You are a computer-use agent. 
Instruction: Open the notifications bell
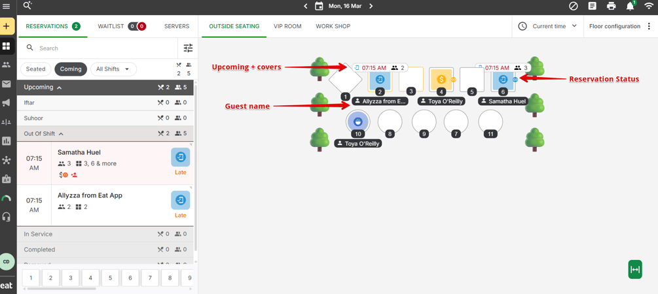630,6
